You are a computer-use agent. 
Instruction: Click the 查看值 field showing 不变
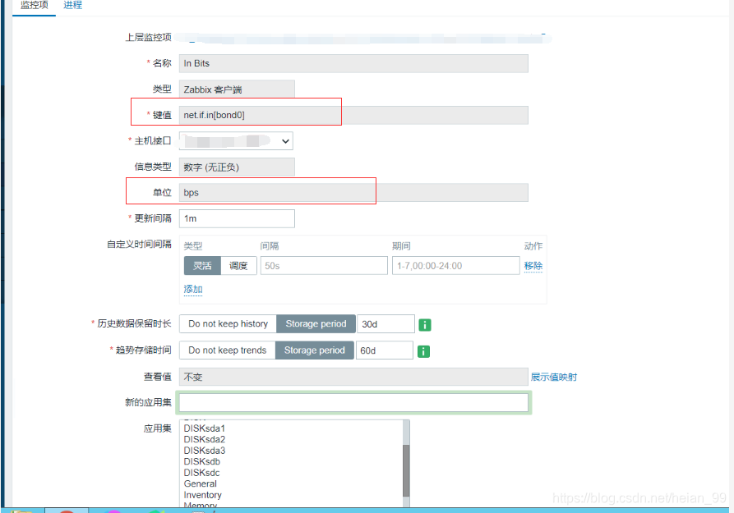coord(353,377)
